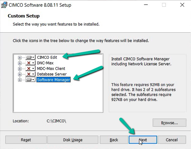191x149 pixels.
Task: Open the Database Server install-state dropdown
Action: point(30,74)
